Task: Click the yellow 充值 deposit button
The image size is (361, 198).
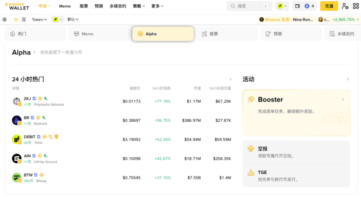Action: (329, 6)
